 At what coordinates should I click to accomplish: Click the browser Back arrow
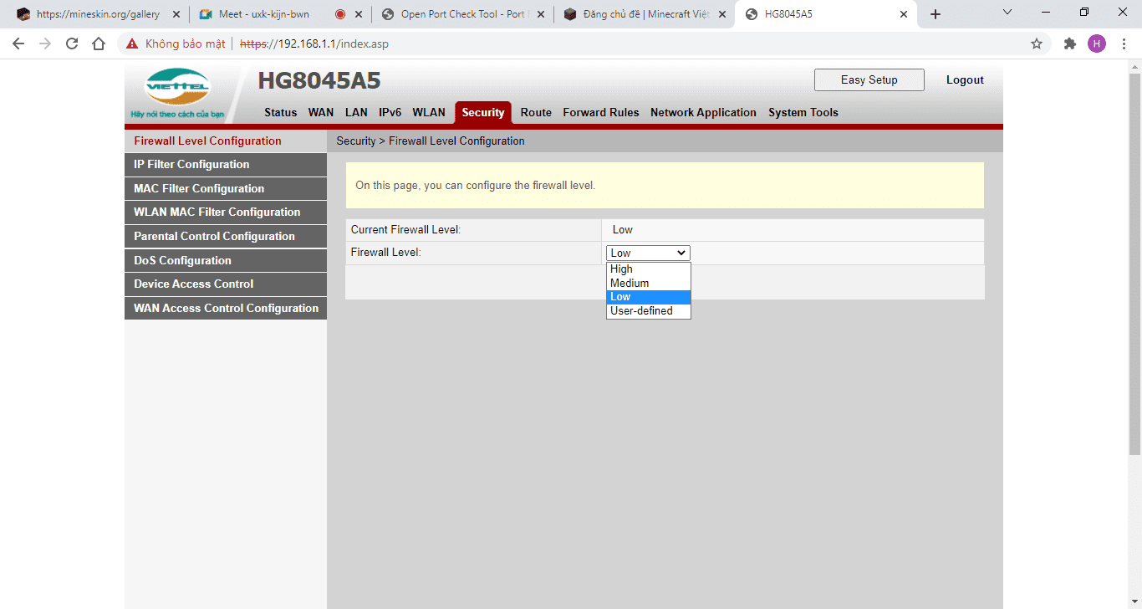(18, 43)
